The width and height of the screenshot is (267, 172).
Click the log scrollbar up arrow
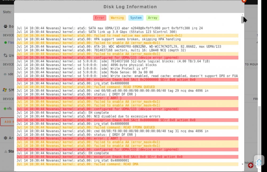click(x=242, y=15)
